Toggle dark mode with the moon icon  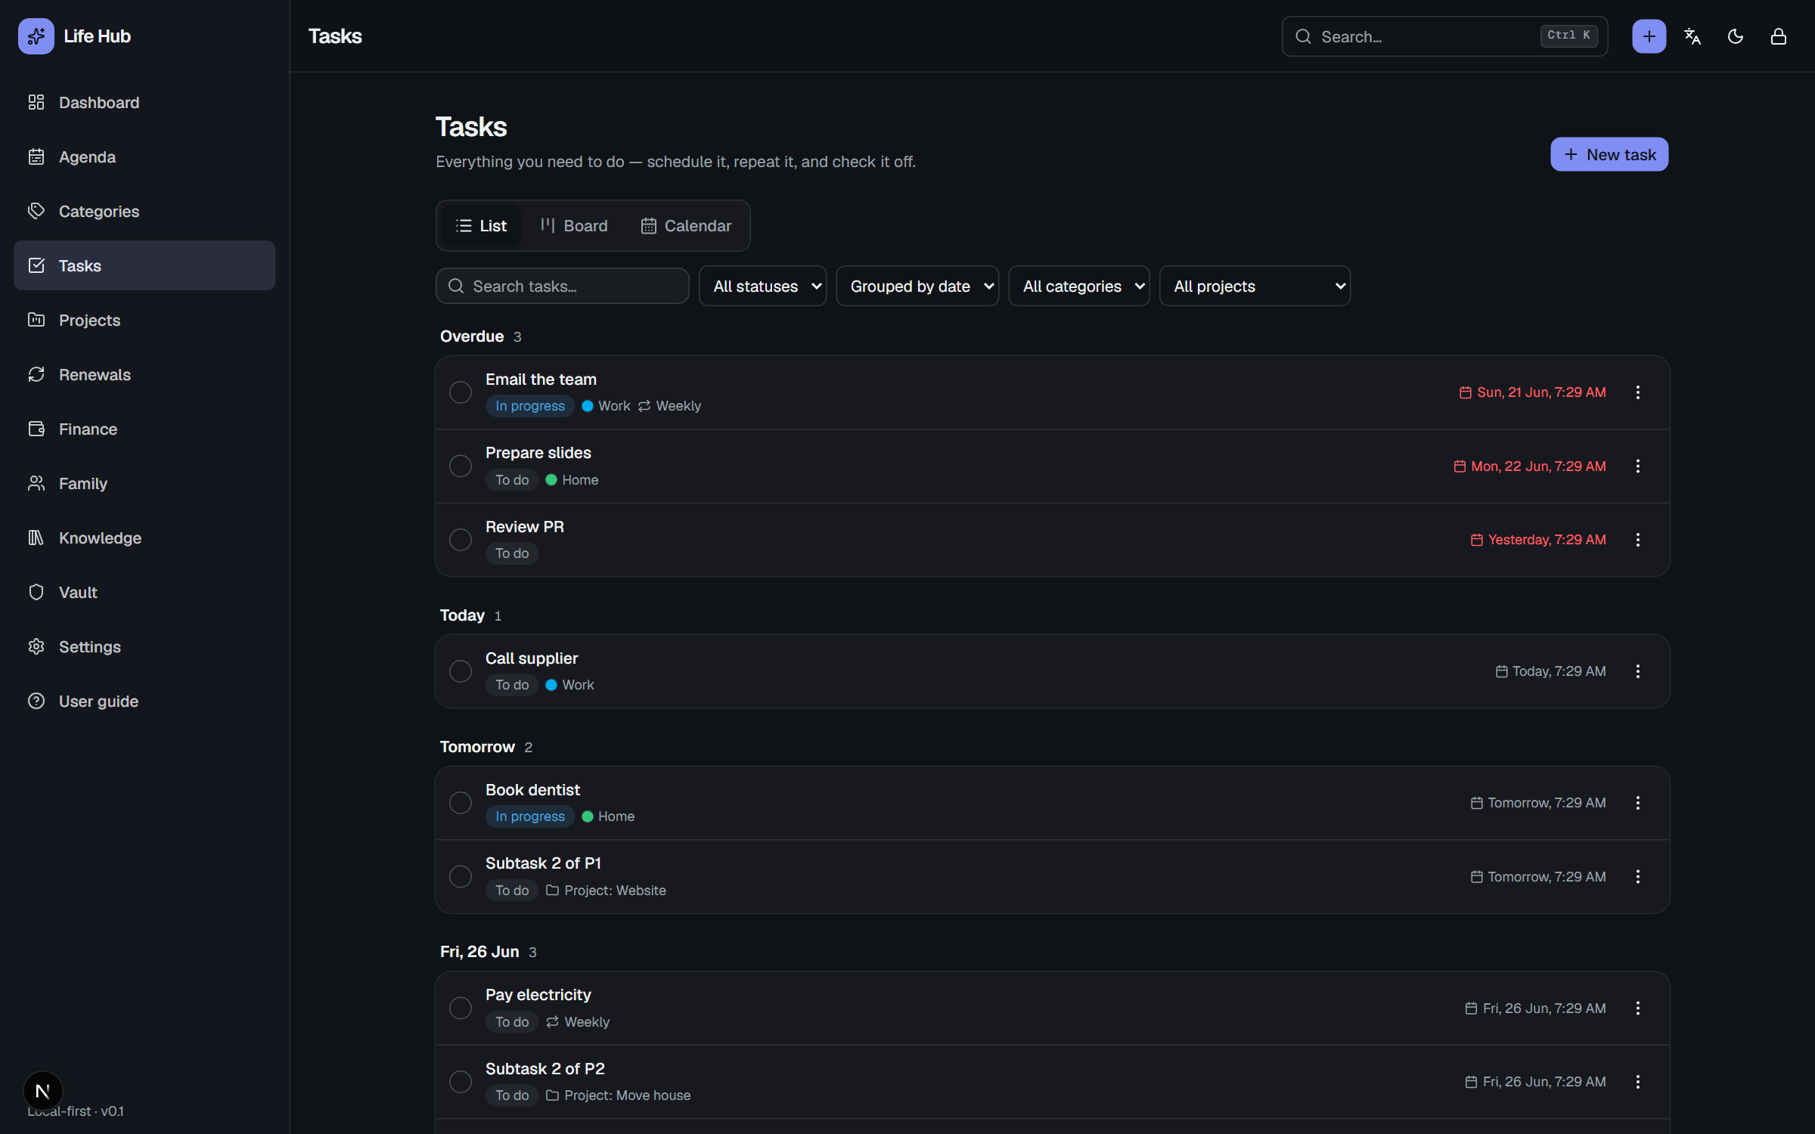pyautogui.click(x=1735, y=36)
